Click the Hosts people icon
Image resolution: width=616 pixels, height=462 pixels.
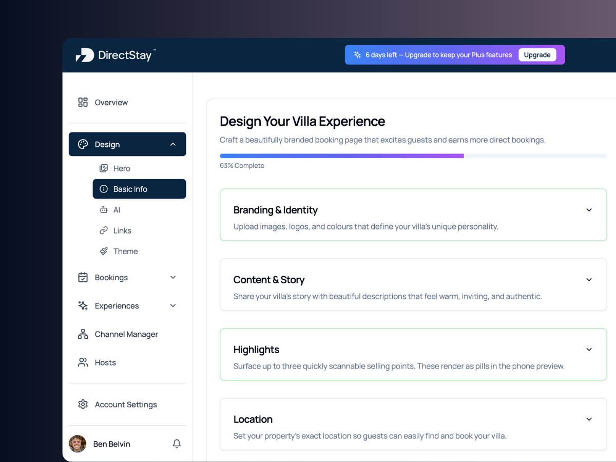click(83, 362)
